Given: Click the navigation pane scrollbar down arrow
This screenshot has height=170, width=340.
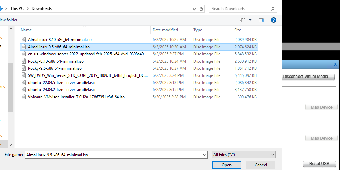Looking at the screenshot, I should 11,144.
